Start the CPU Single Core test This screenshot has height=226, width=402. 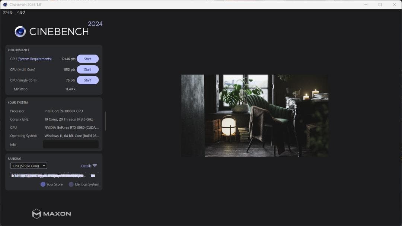click(x=87, y=80)
